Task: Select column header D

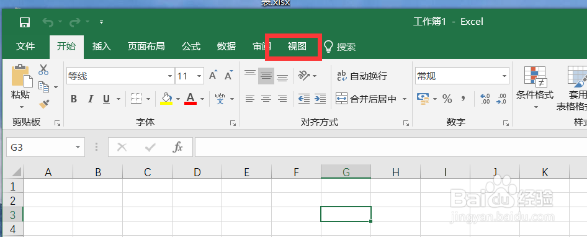Action: (197, 172)
